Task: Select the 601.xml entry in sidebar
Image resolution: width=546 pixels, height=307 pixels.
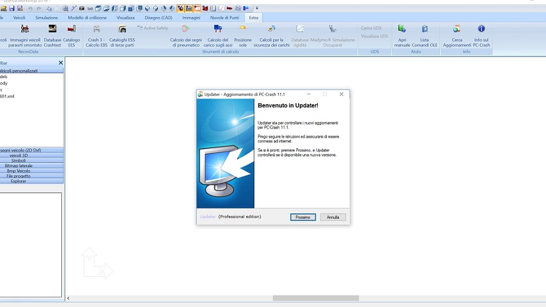Action: pos(7,96)
